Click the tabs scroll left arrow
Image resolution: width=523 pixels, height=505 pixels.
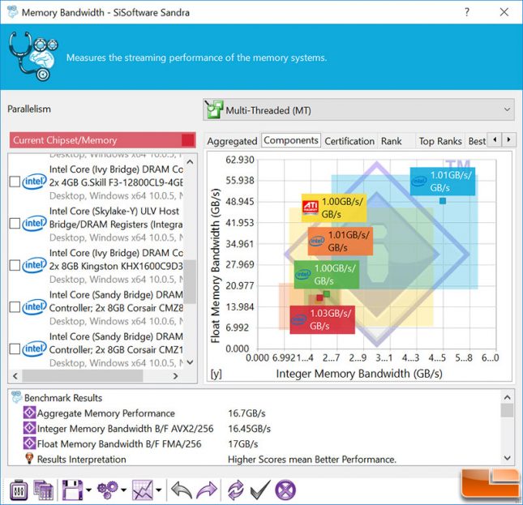(495, 139)
